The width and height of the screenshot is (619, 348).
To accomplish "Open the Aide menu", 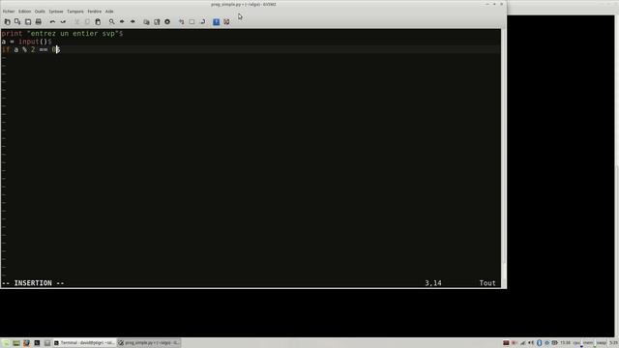I will coord(109,12).
